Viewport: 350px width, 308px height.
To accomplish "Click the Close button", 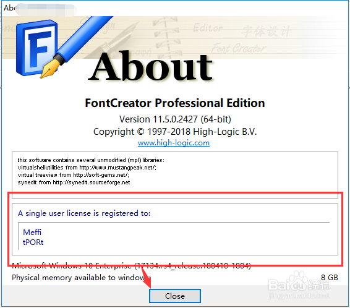I will [x=175, y=296].
